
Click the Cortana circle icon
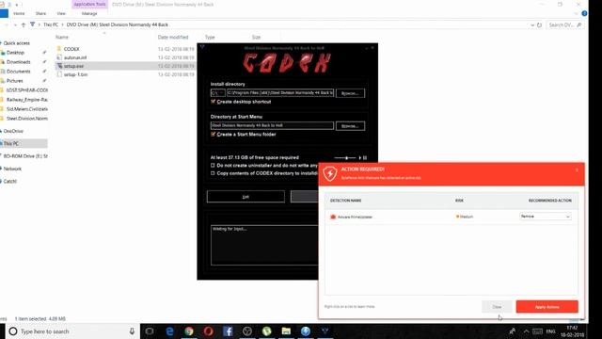12,331
